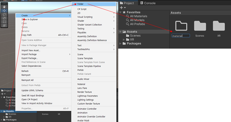Expand the Packages node in right panel

click(120, 43)
